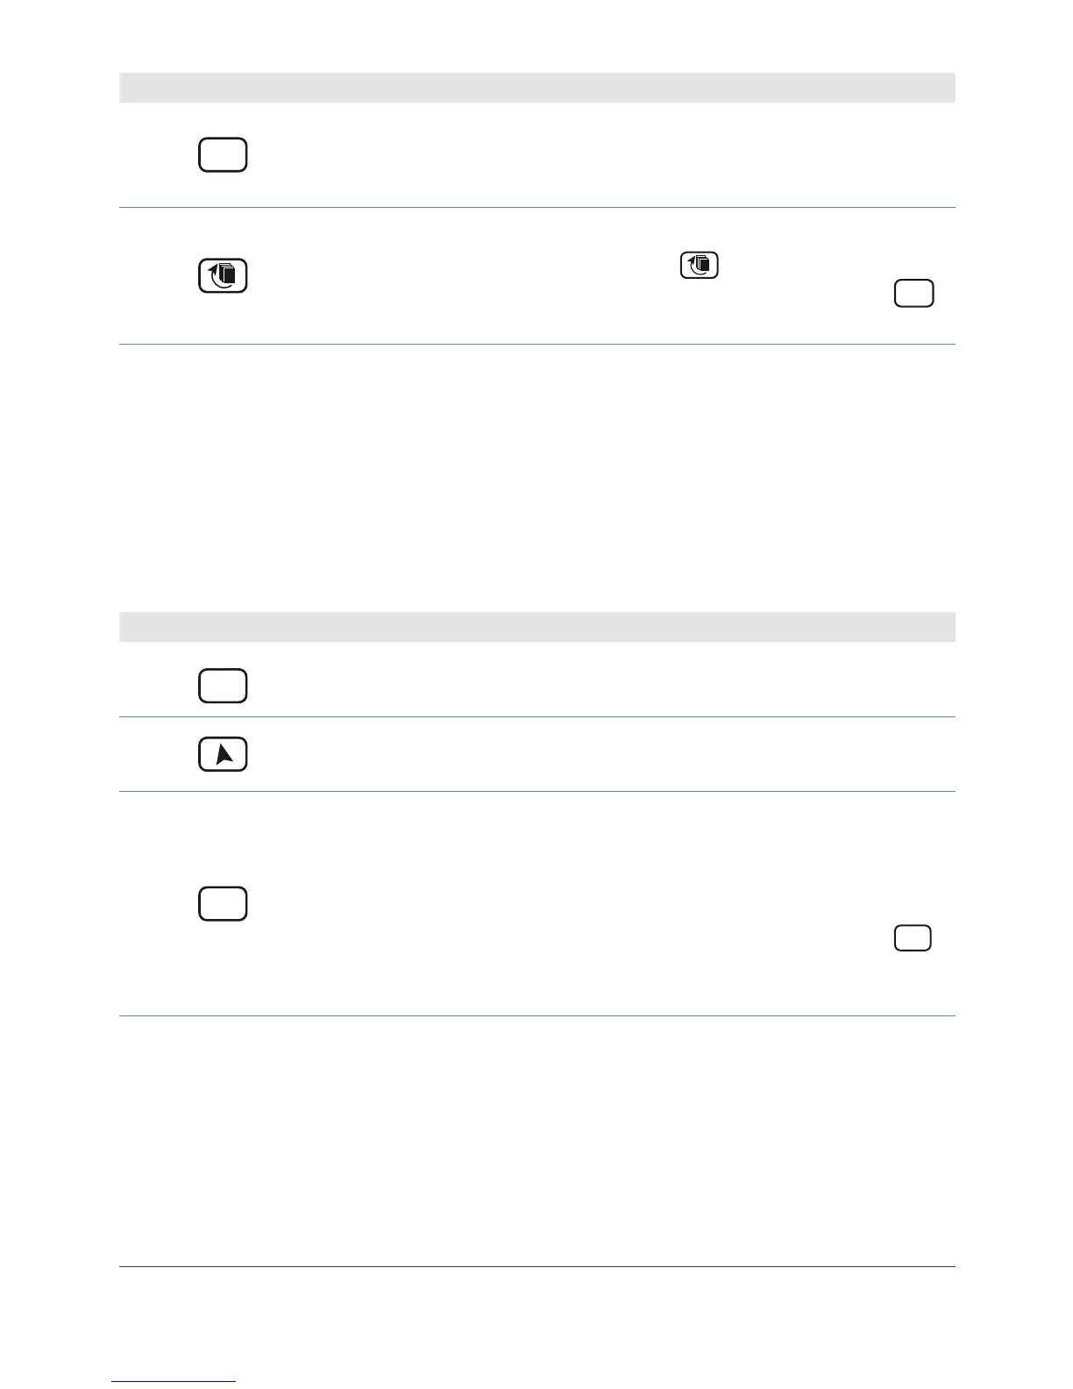Click blue divider beneath the arrow icon row
The image size is (1073, 1389).
coord(536,792)
